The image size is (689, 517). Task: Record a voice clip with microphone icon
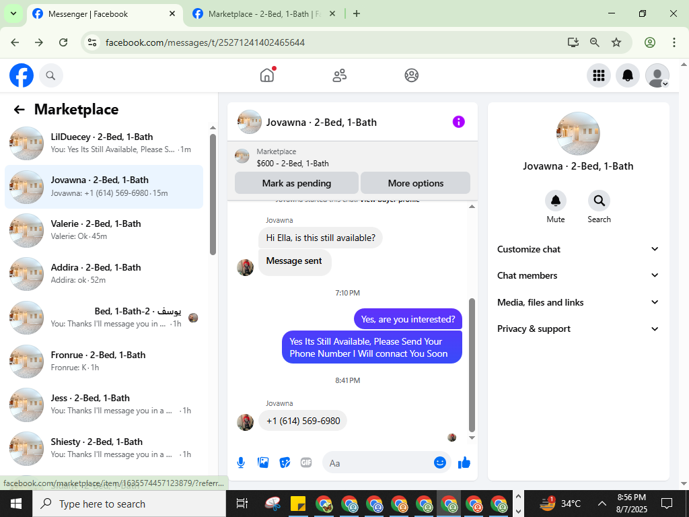[x=241, y=462]
